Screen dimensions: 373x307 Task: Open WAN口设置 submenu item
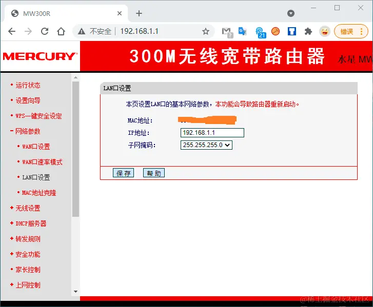36,147
